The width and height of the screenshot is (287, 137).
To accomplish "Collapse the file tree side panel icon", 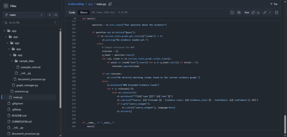I will (x=6, y=6).
